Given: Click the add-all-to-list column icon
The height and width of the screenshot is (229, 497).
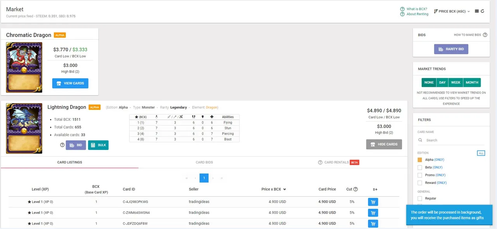Looking at the screenshot, I should 375,189.
